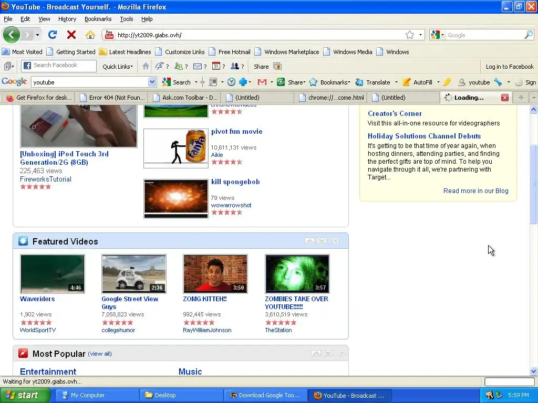The height and width of the screenshot is (403, 538).
Task: Open the File menu
Action: click(8, 19)
